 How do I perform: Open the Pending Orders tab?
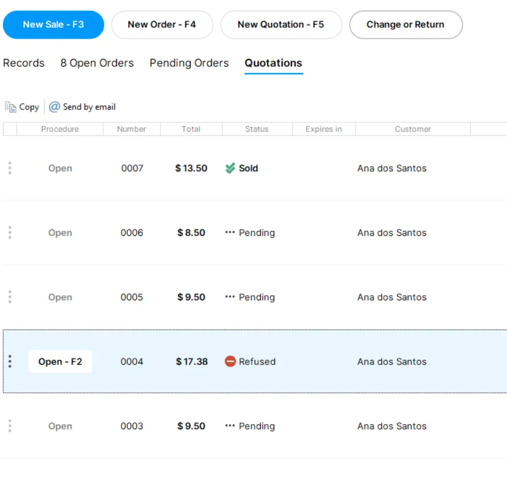188,63
